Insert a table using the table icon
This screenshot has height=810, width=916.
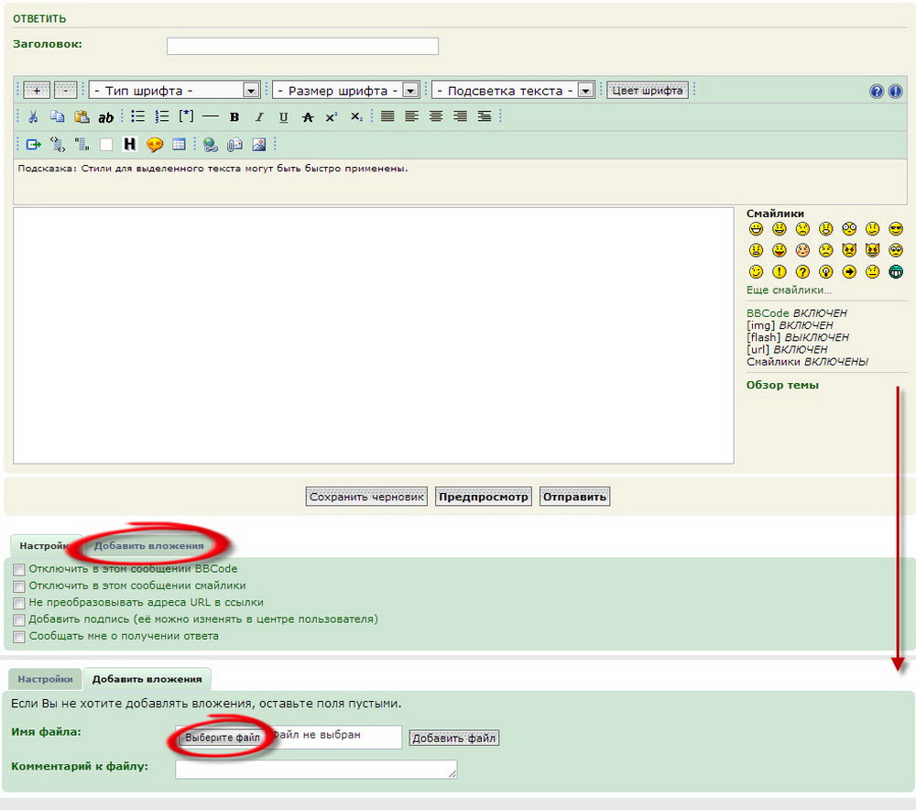pos(179,145)
